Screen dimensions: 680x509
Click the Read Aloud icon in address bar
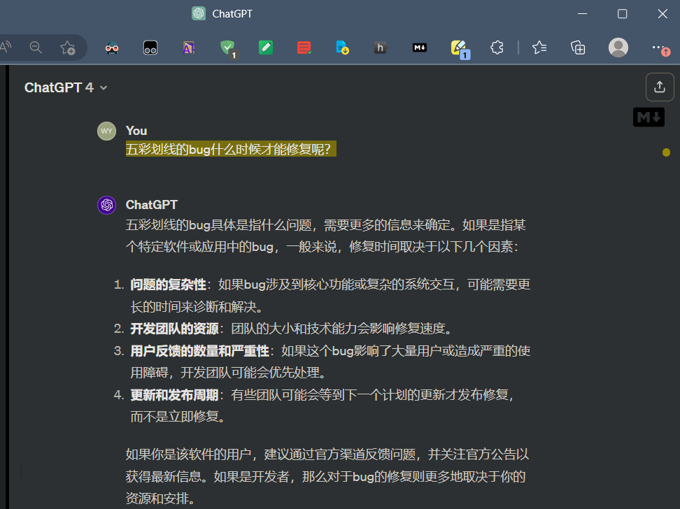click(x=5, y=47)
